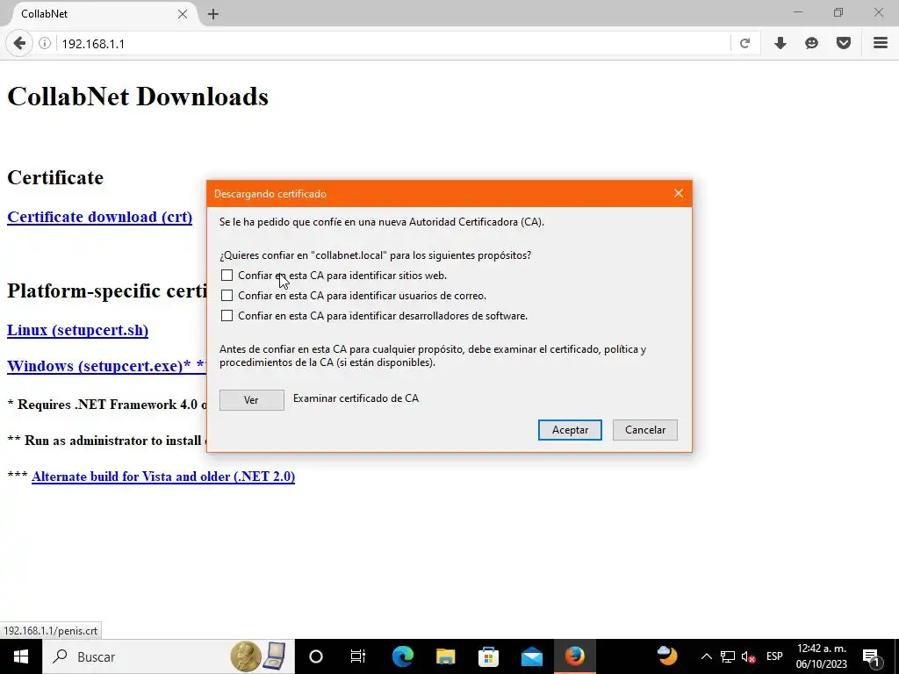
Task: Show hidden system tray icons
Action: coord(707,656)
